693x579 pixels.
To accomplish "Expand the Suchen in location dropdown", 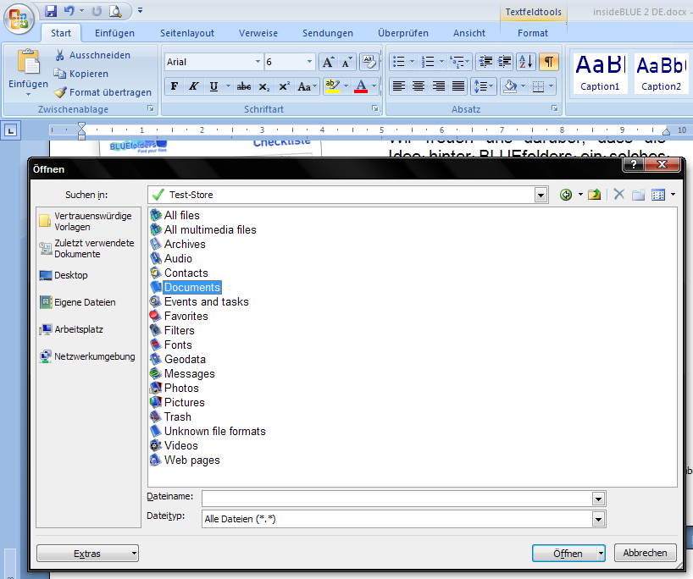I will [541, 195].
